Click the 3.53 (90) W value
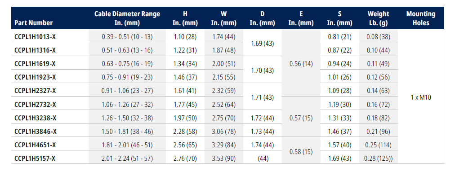Screen dimensions: 455x172 point(224,159)
